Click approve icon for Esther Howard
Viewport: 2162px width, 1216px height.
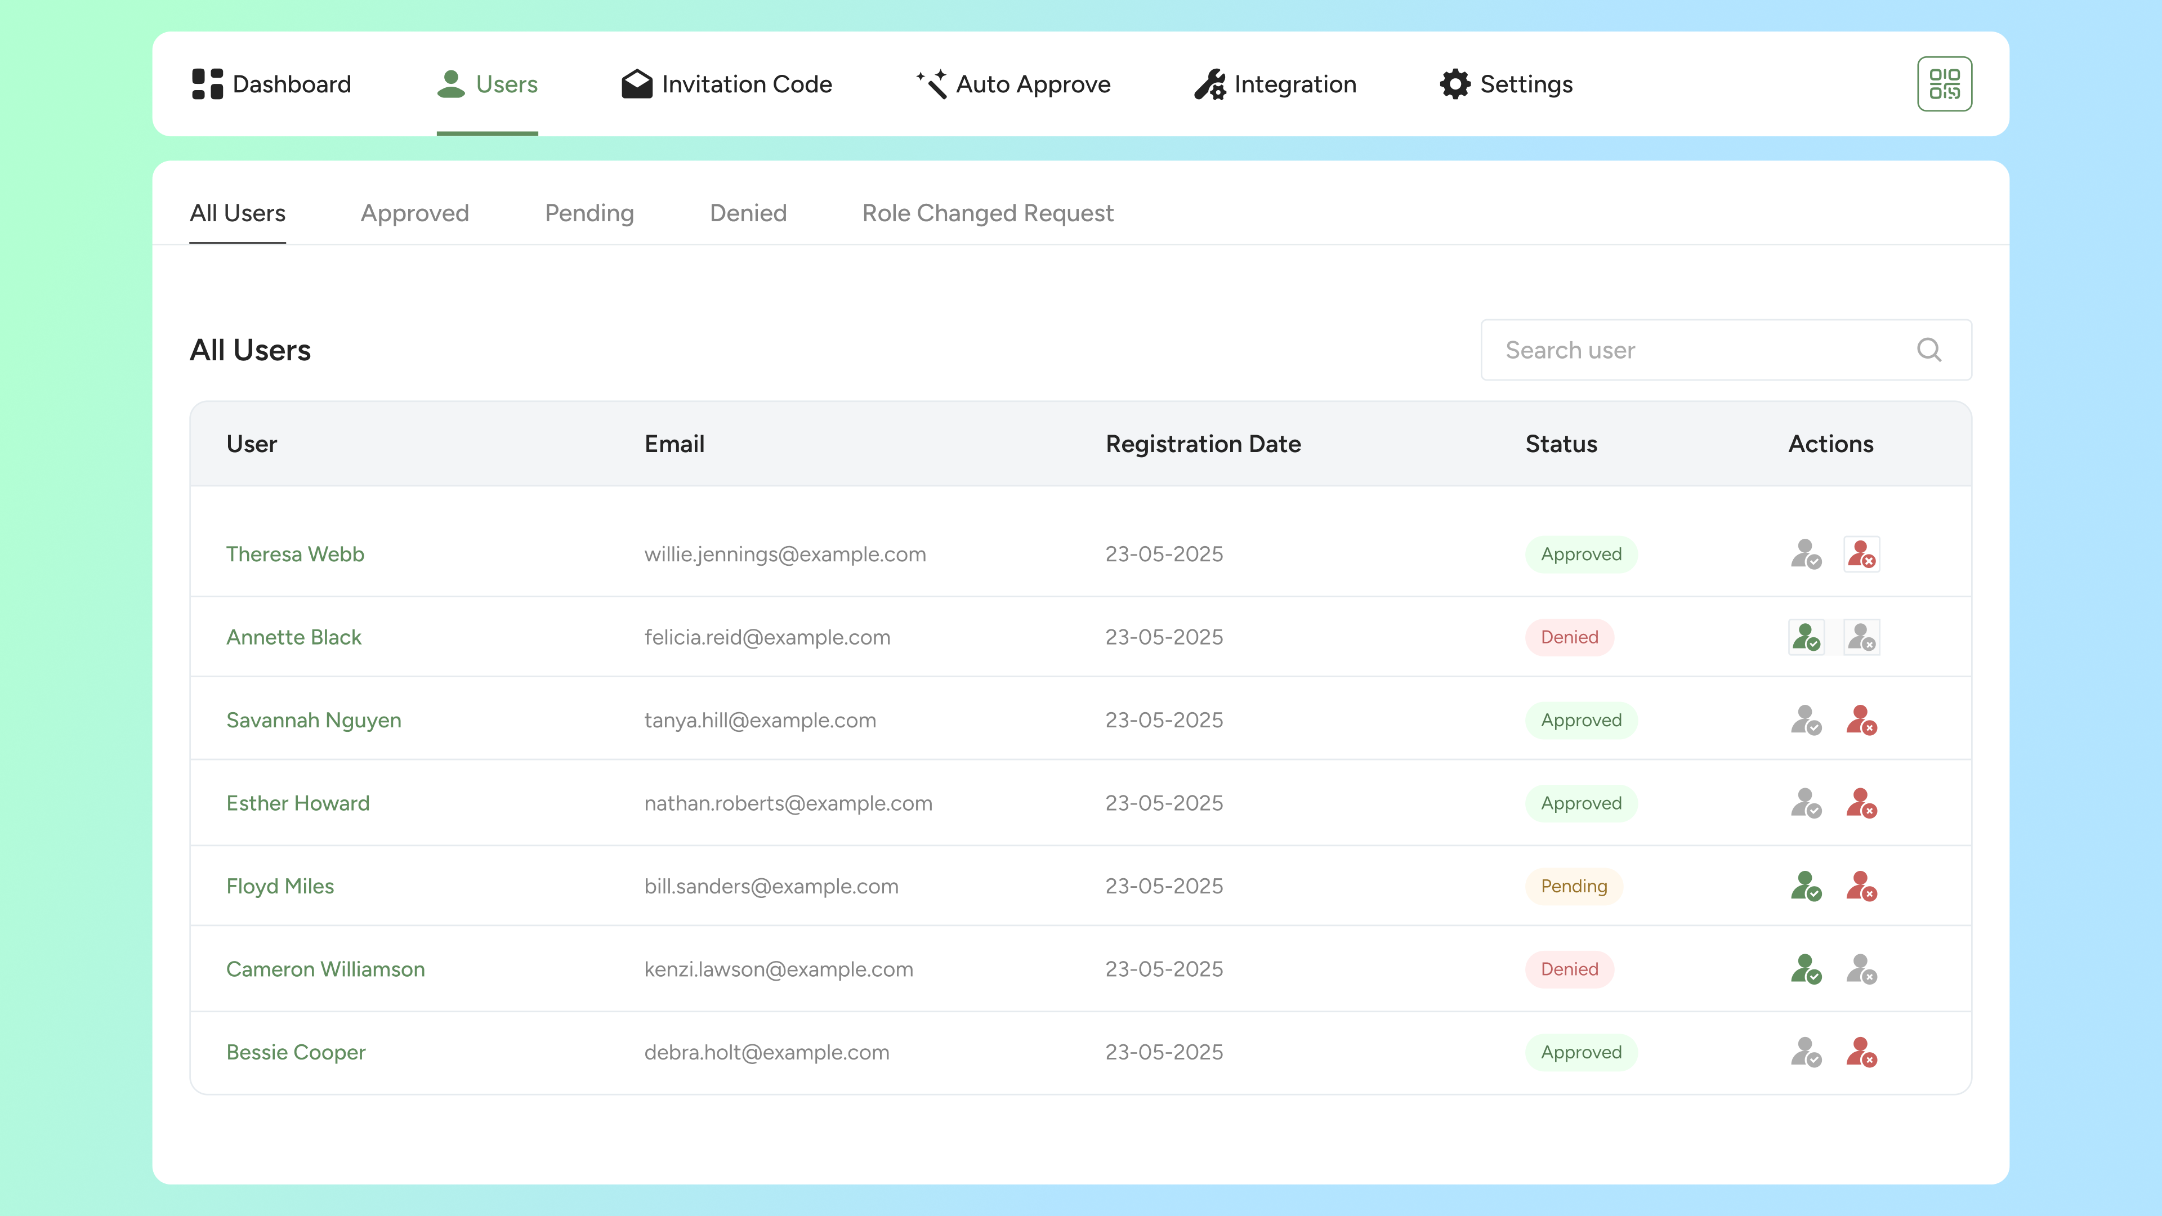pos(1805,803)
